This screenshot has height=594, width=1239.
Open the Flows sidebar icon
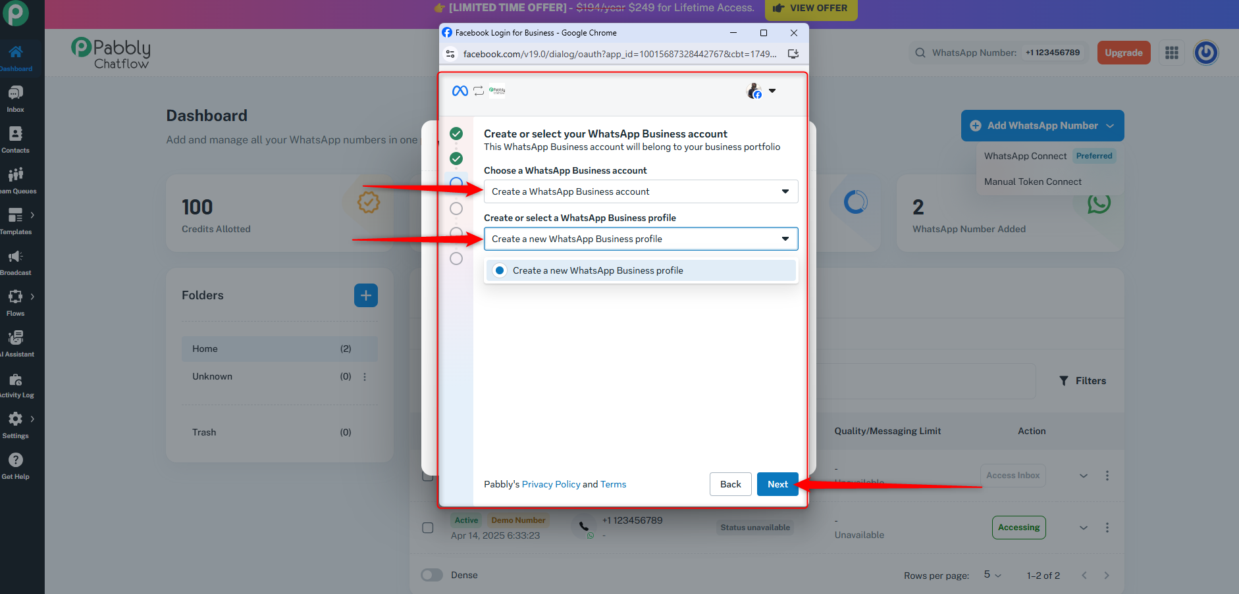(16, 297)
